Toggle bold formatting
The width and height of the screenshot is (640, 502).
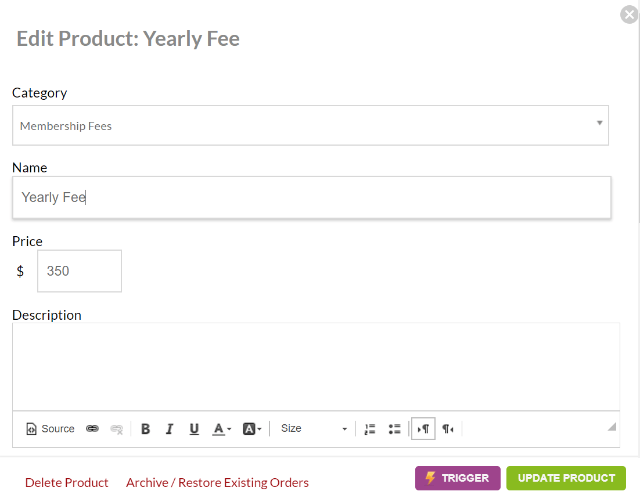click(146, 429)
